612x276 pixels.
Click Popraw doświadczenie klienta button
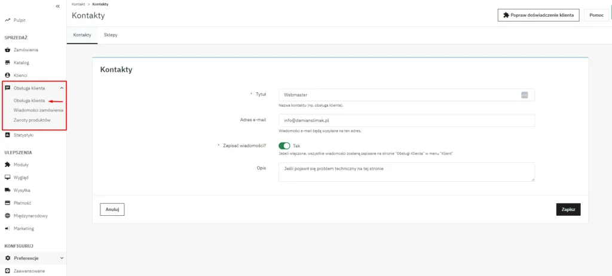pyautogui.click(x=538, y=15)
